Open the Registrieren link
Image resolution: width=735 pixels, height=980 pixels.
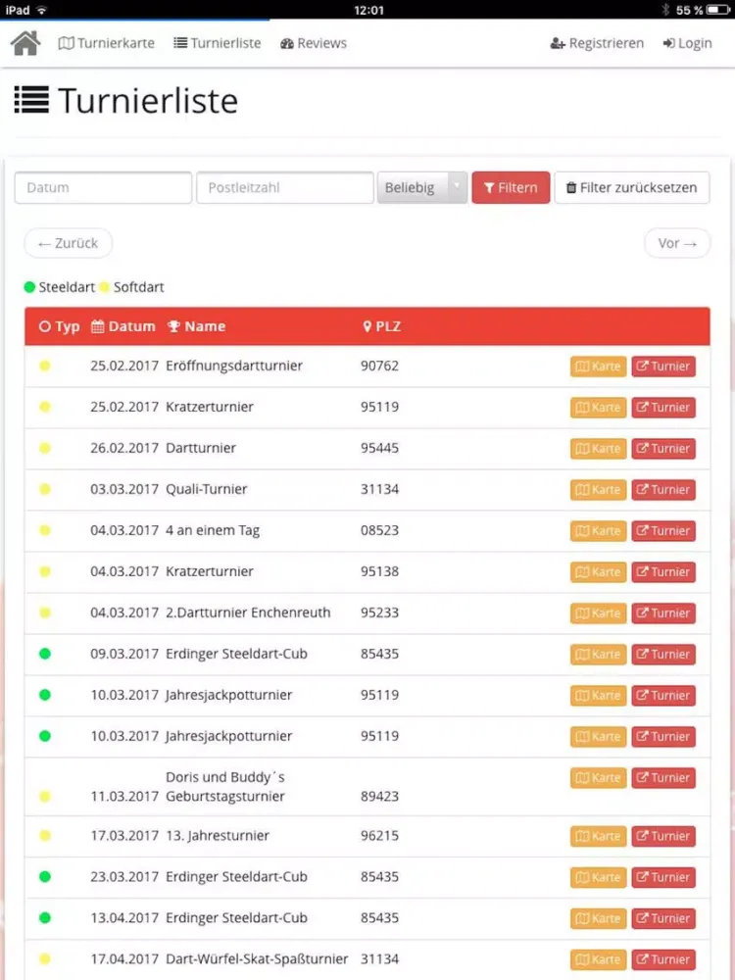click(597, 43)
